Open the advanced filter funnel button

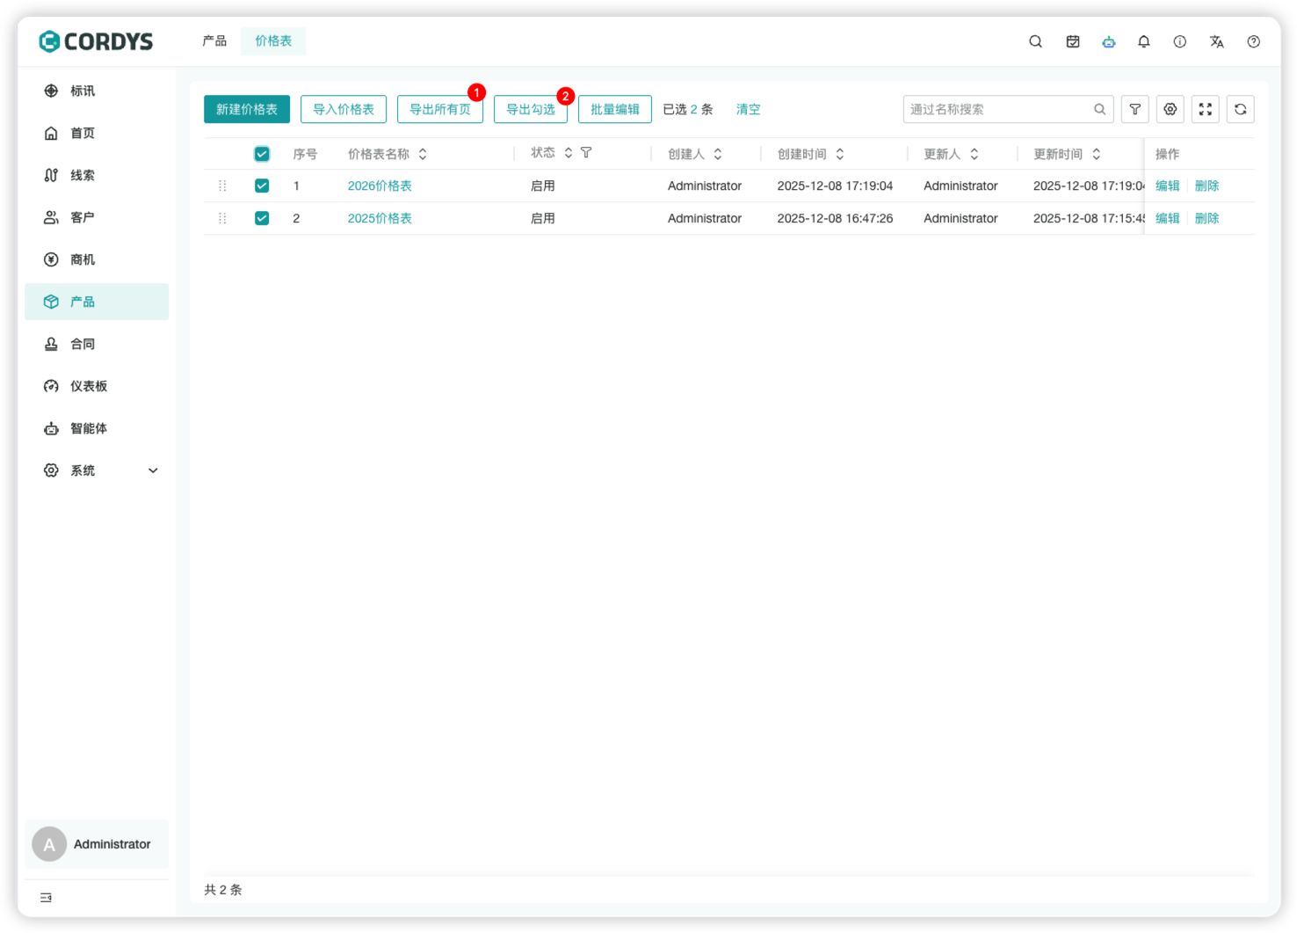[x=1134, y=109]
